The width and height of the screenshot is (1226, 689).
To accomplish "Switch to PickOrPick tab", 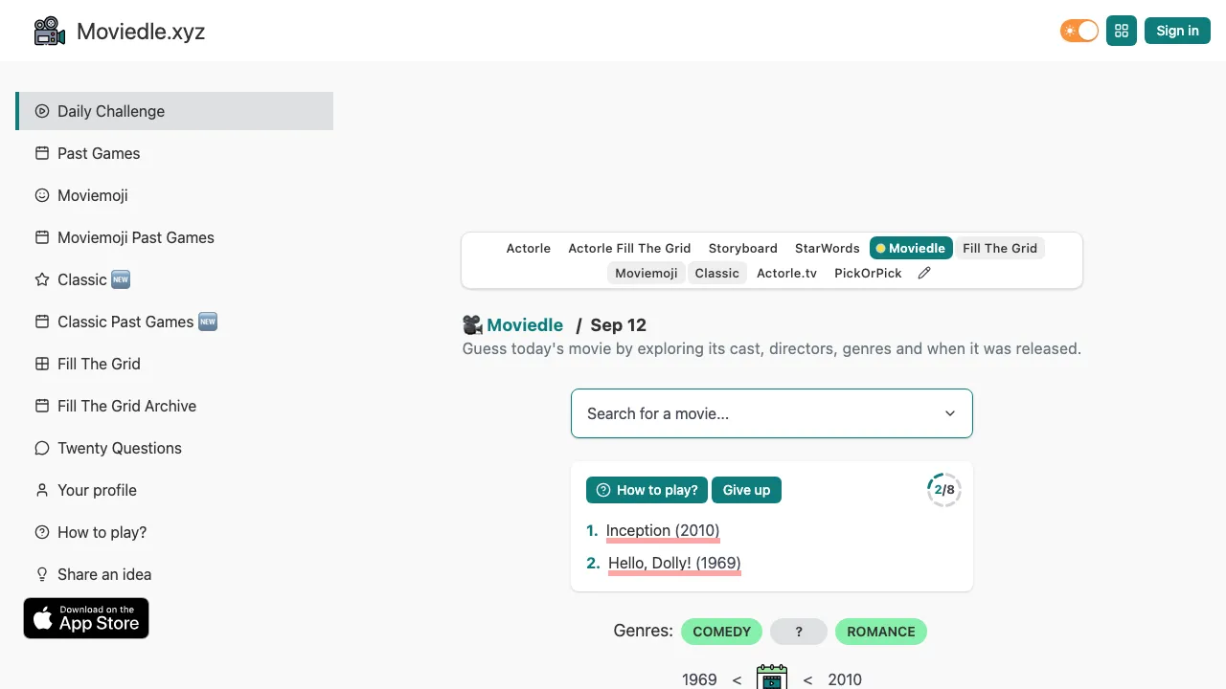I will 868,273.
